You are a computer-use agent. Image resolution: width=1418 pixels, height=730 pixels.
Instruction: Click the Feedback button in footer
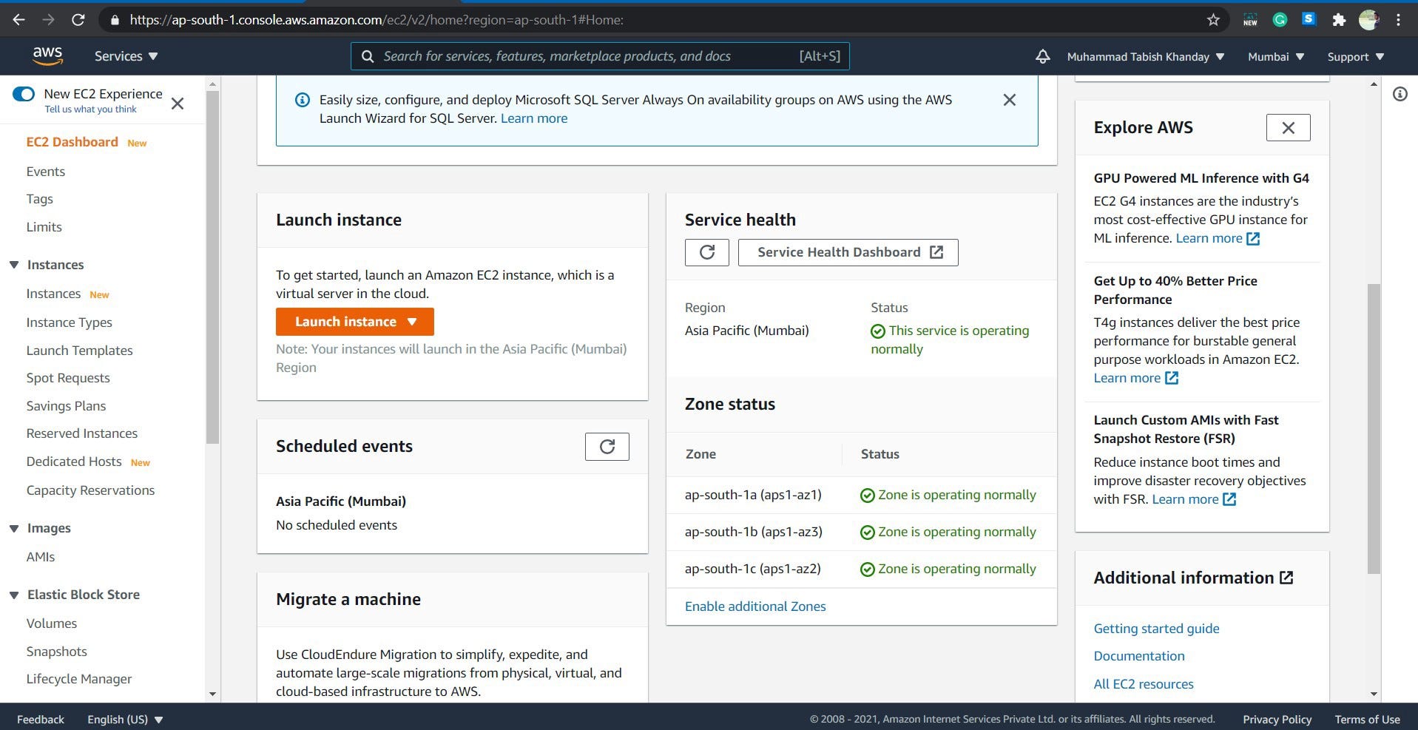coord(41,719)
